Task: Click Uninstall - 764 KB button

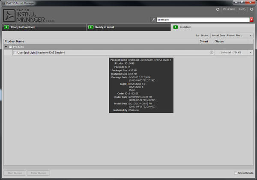Action: (231, 53)
